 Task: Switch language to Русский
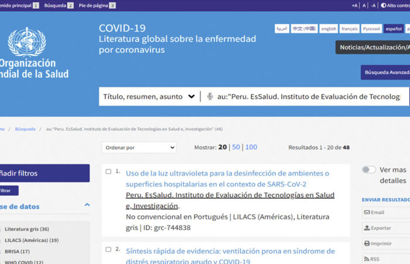[371, 29]
